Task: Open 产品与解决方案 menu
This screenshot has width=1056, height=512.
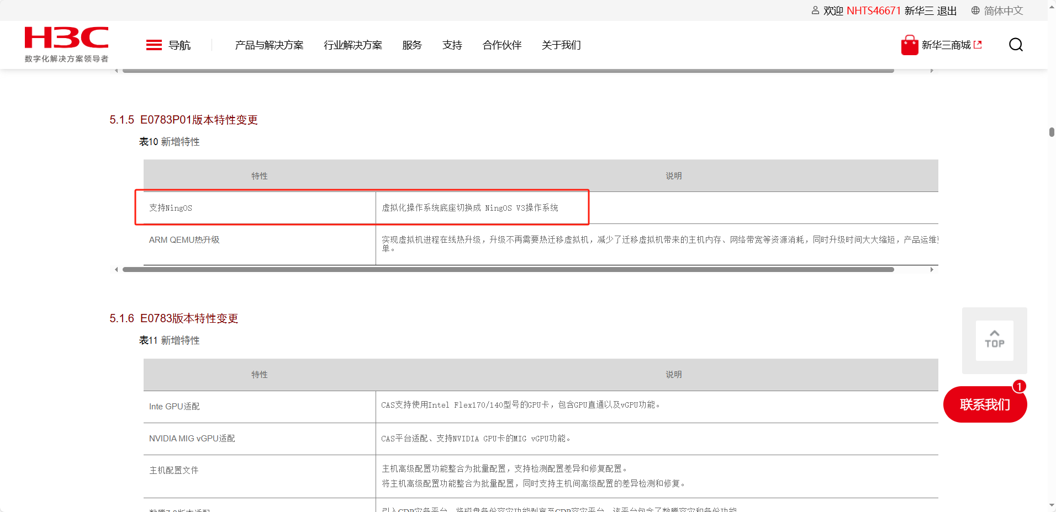Action: click(269, 45)
